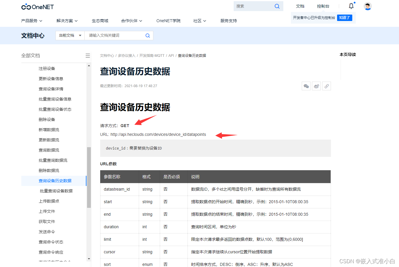Open the user avatar profile
Image resolution: width=399 pixels, height=267 pixels.
(x=367, y=6)
